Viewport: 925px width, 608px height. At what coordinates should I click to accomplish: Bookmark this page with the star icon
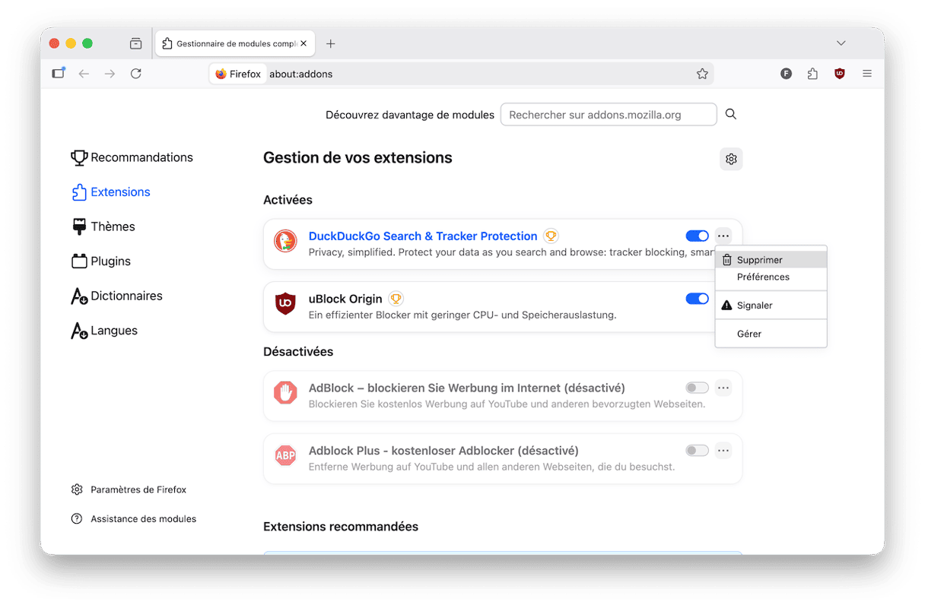pyautogui.click(x=702, y=74)
